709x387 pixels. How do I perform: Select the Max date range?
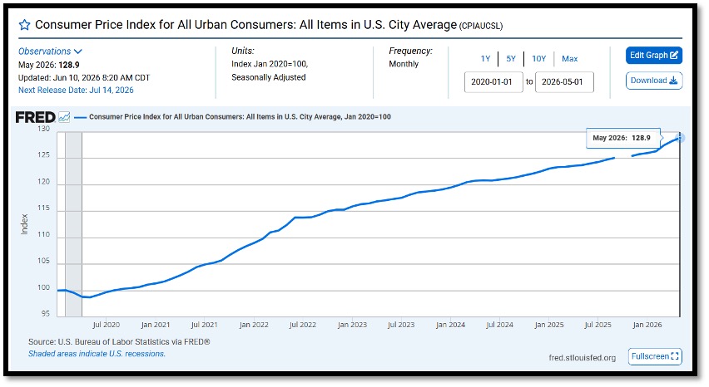pyautogui.click(x=570, y=59)
